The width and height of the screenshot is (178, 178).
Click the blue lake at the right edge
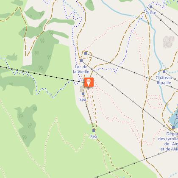[x=174, y=118]
